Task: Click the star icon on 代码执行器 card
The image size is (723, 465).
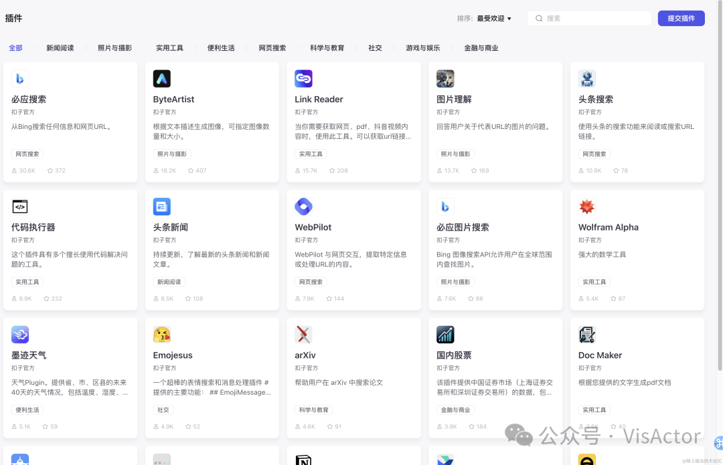Action: click(46, 299)
